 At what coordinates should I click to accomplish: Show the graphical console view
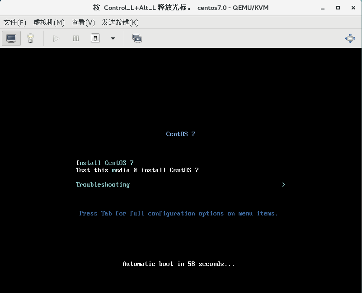[x=11, y=38]
